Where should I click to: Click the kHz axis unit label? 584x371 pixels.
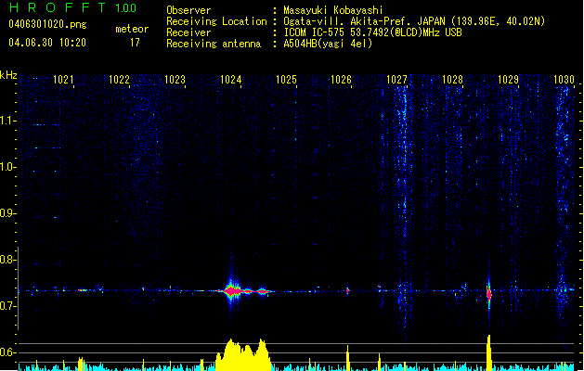click(8, 75)
